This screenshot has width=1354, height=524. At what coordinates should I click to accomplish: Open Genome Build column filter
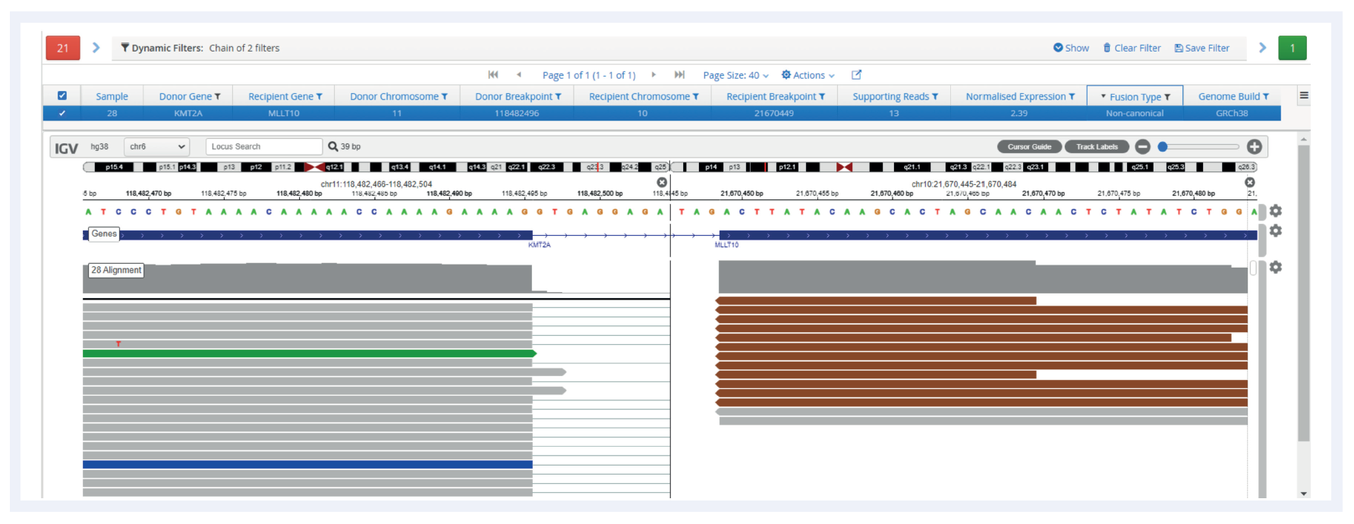[1266, 96]
